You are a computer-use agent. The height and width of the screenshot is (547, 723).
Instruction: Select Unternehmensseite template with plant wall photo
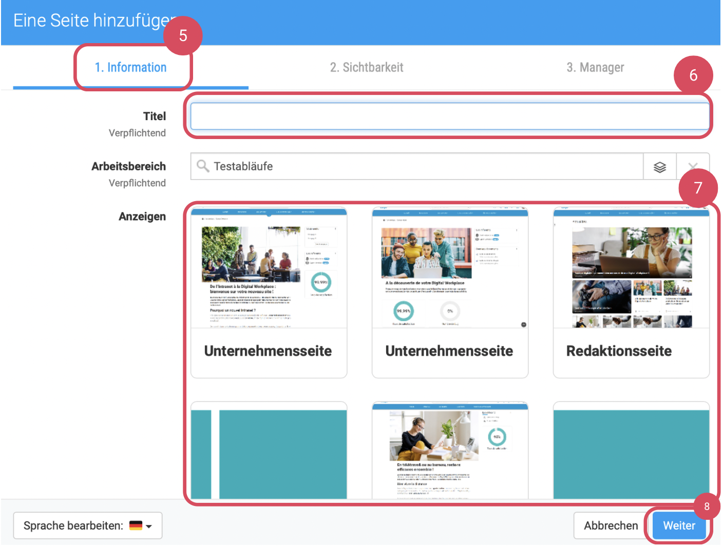pos(269,292)
